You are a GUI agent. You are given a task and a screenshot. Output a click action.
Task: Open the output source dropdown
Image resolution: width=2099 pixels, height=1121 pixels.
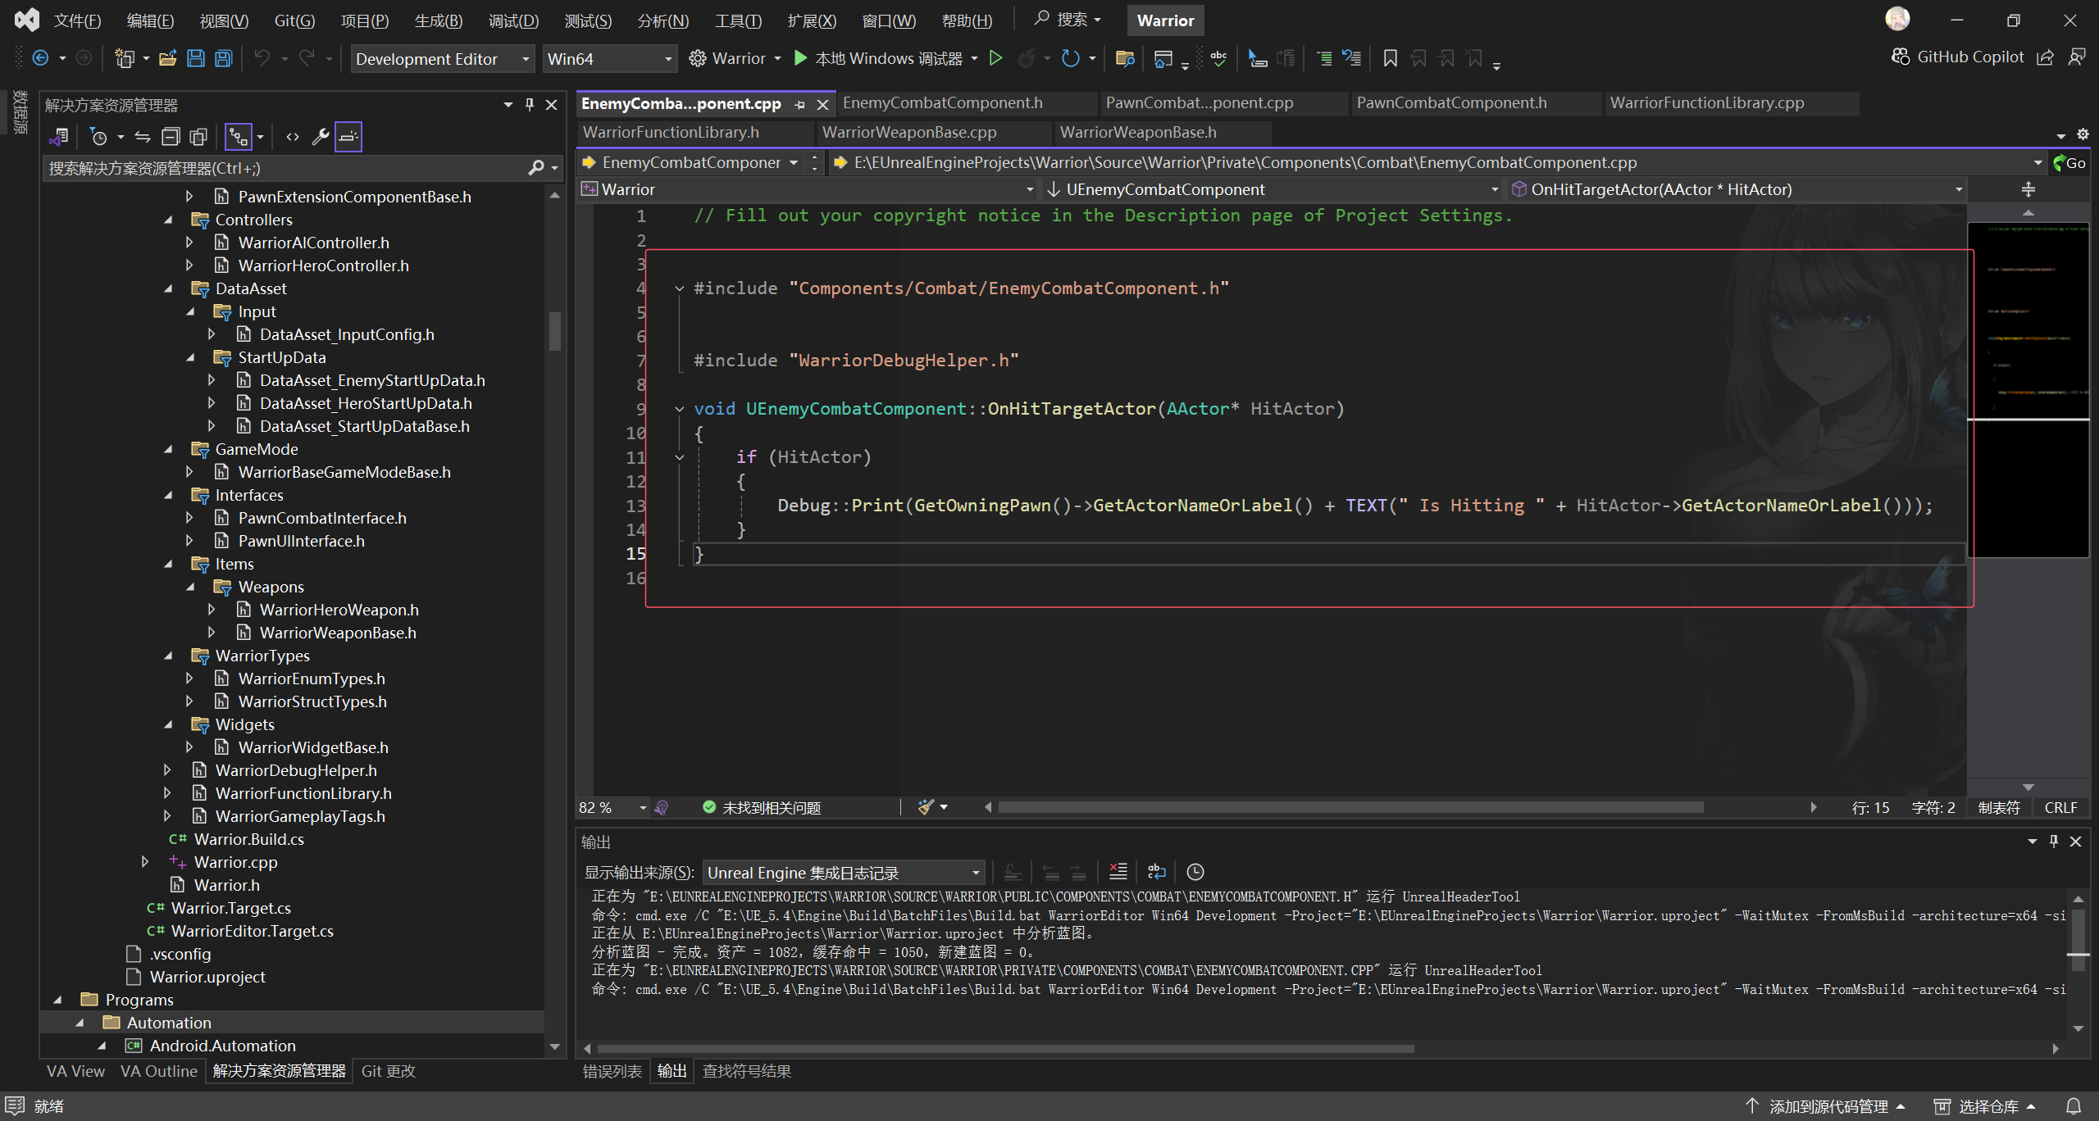[x=844, y=873]
